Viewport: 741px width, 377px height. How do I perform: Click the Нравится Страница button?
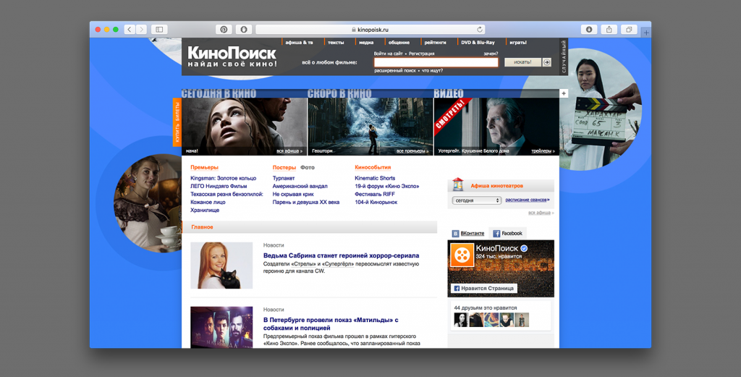(x=483, y=288)
